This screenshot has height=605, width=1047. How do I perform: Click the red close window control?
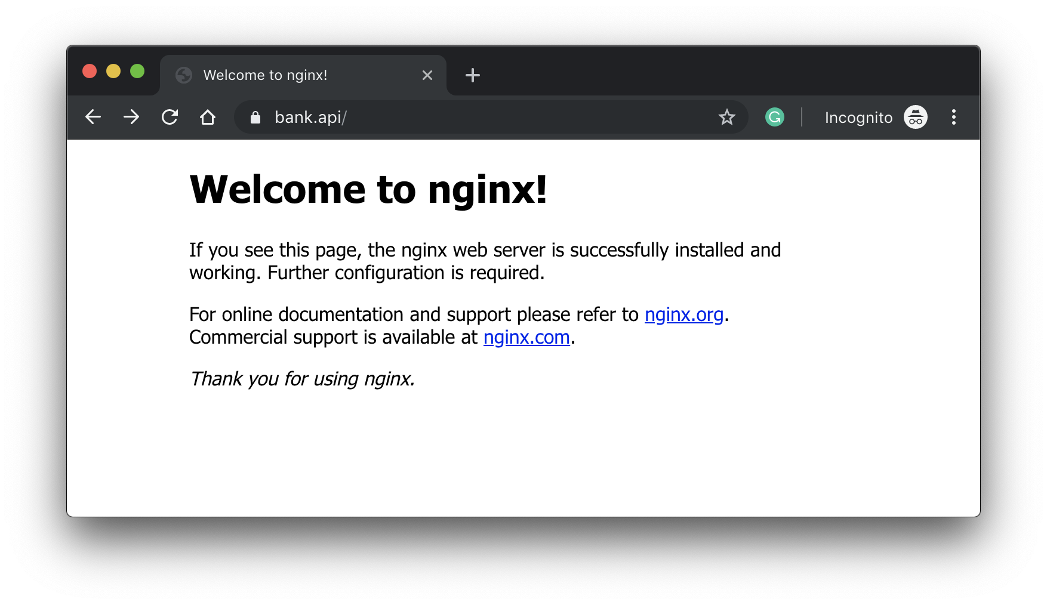[90, 71]
